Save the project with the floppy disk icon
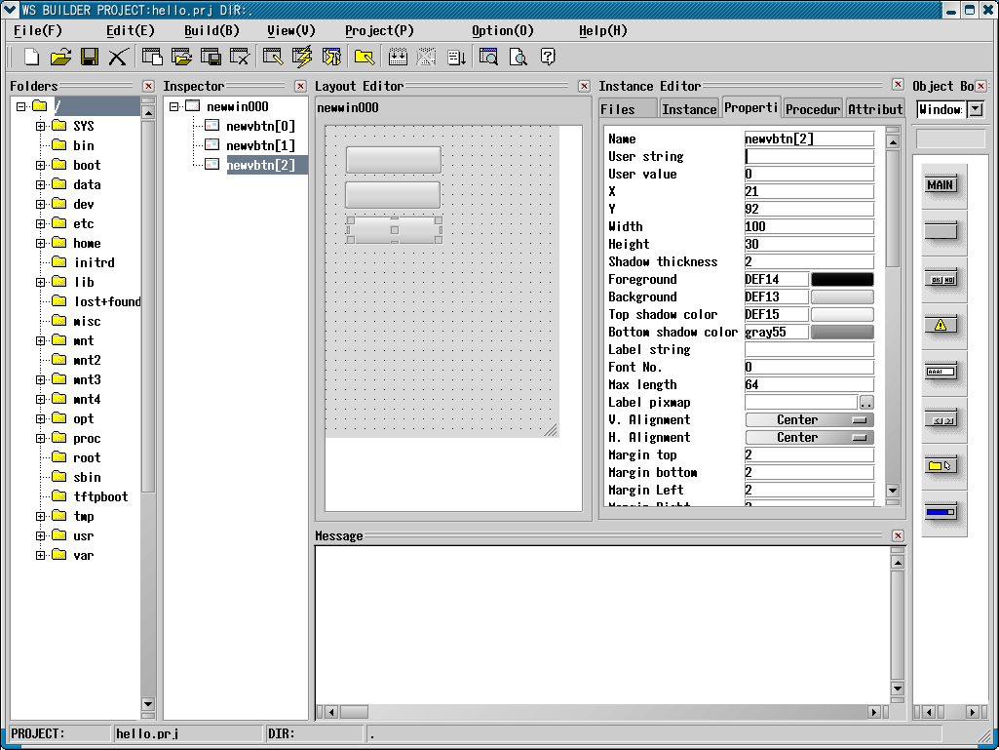 pos(90,57)
